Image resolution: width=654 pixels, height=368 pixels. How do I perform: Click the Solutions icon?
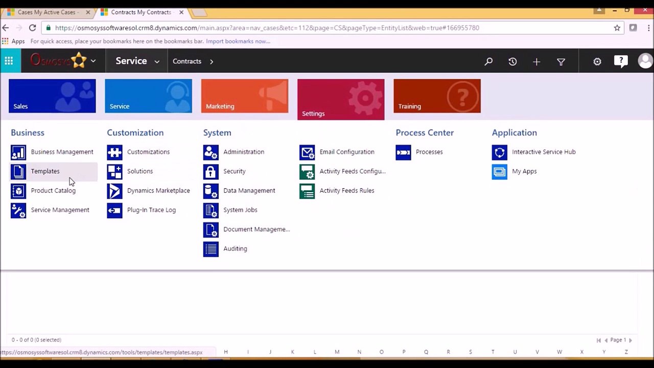point(114,172)
